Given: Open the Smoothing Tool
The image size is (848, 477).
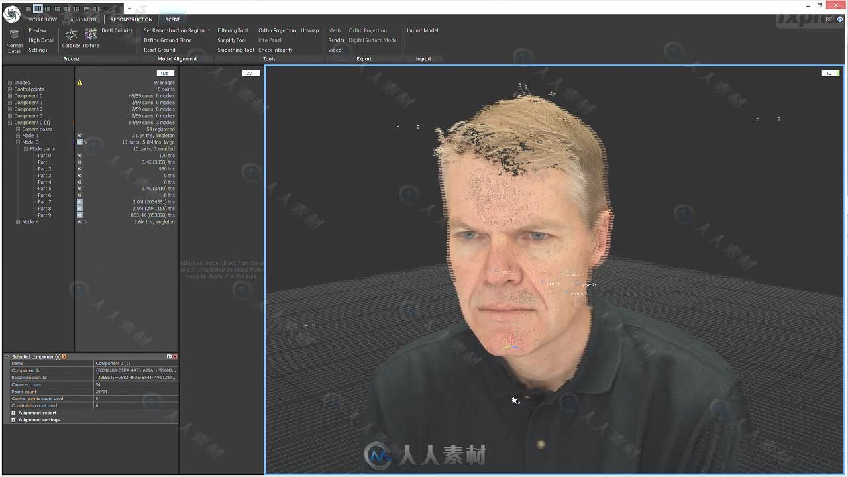Looking at the screenshot, I should [x=236, y=50].
